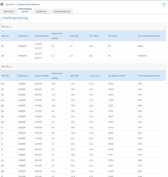Click correctable errors value 16976

tap(111, 84)
